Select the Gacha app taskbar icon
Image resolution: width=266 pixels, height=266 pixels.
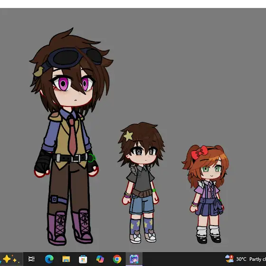134,259
